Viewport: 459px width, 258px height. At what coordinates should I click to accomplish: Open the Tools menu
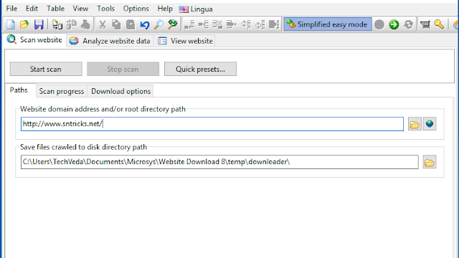(105, 9)
